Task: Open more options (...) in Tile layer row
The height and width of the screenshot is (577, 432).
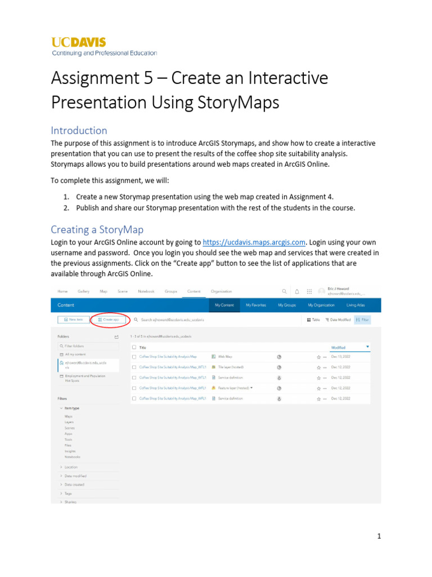Action: click(x=325, y=367)
